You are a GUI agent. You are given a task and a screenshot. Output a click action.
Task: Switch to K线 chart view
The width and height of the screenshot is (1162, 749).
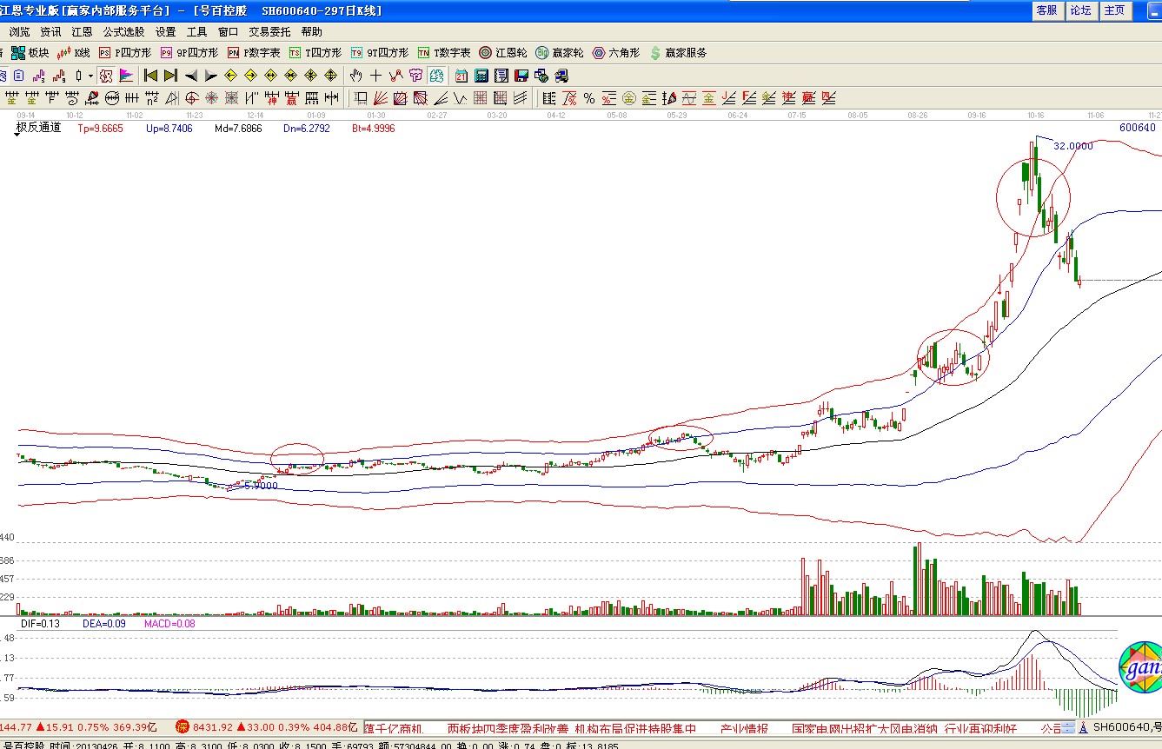click(x=74, y=53)
